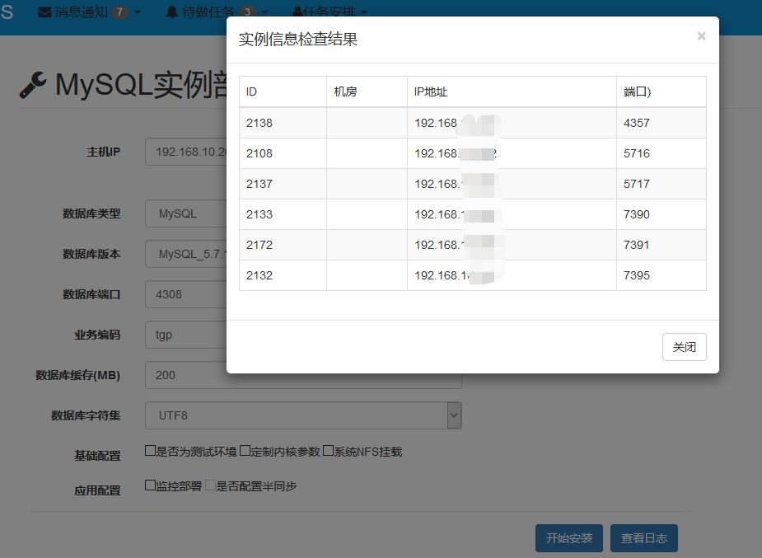Expand caret next to 任务安排
Viewport: 762px width, 558px height.
364,12
